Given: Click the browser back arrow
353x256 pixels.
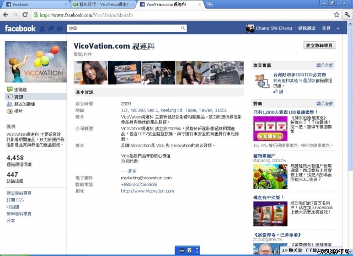Looking at the screenshot, I should 6,15.
